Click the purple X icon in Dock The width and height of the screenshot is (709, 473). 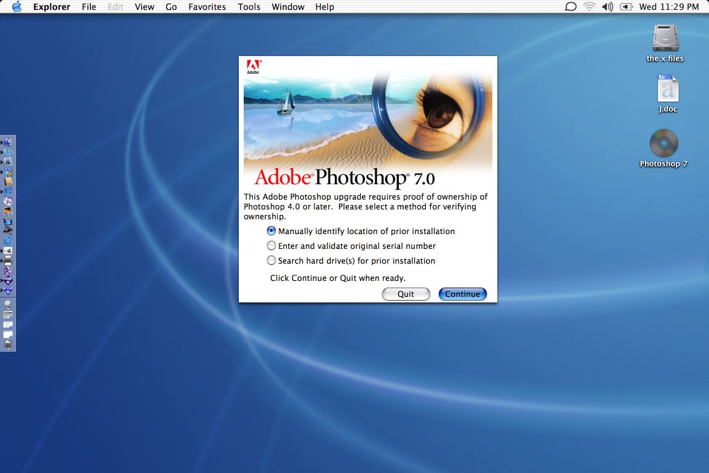pos(8,270)
